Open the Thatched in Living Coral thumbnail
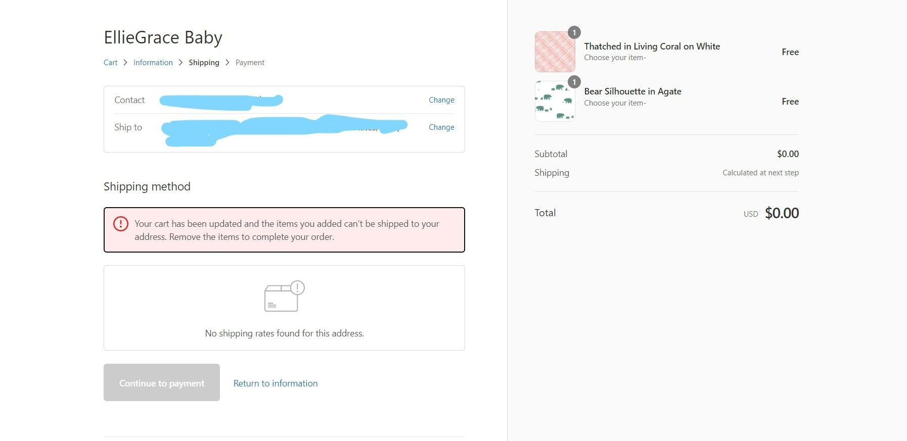The height and width of the screenshot is (441, 907). point(555,52)
